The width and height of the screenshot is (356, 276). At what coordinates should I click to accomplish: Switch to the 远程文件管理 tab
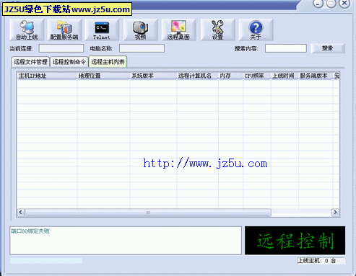(x=30, y=62)
